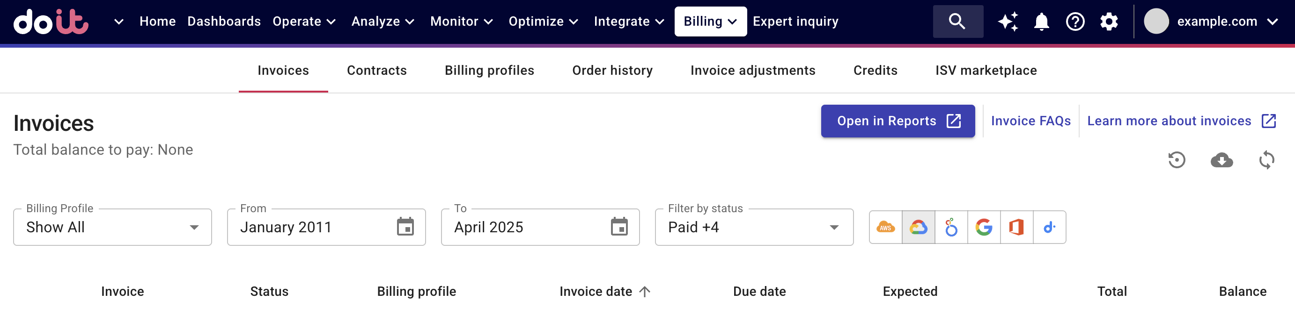
Task: Toggle ascending sort on Invoice date column
Action: (645, 291)
